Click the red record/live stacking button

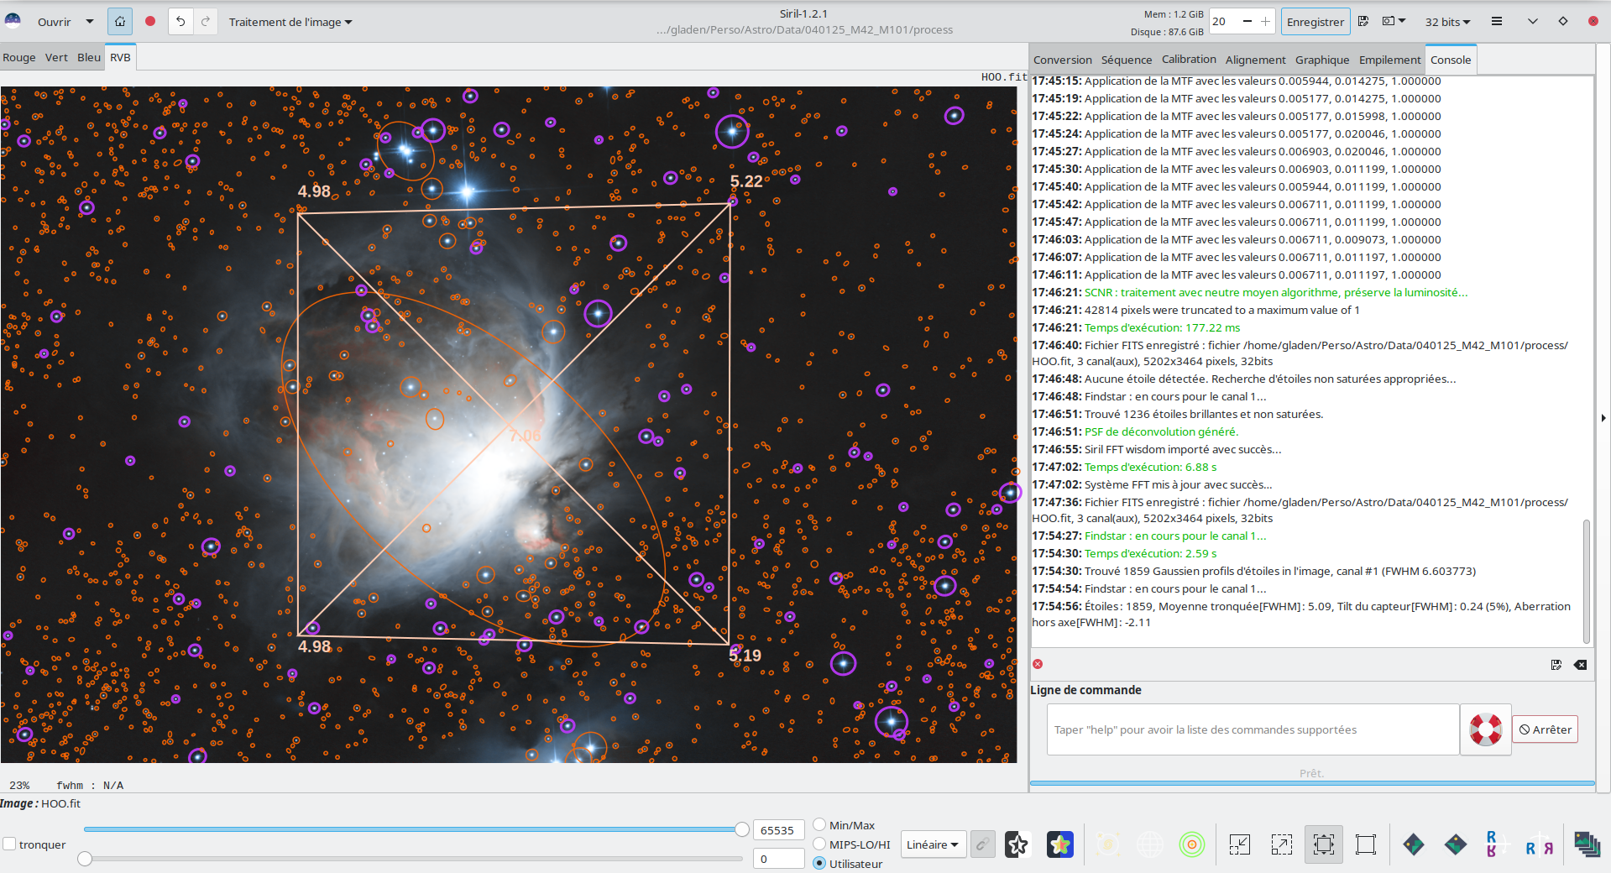click(150, 22)
